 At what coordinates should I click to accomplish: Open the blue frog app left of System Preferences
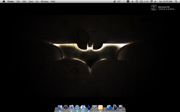point(89,107)
